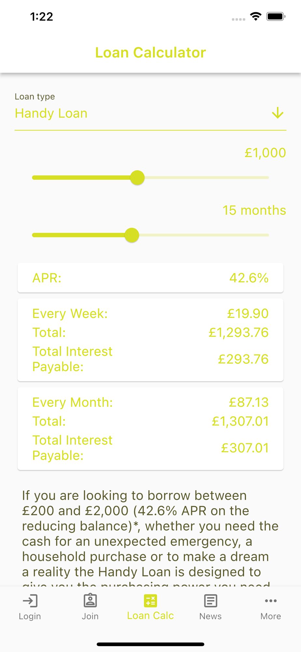Tap the loan amount slider thumb
The image size is (301, 652).
pyautogui.click(x=137, y=178)
